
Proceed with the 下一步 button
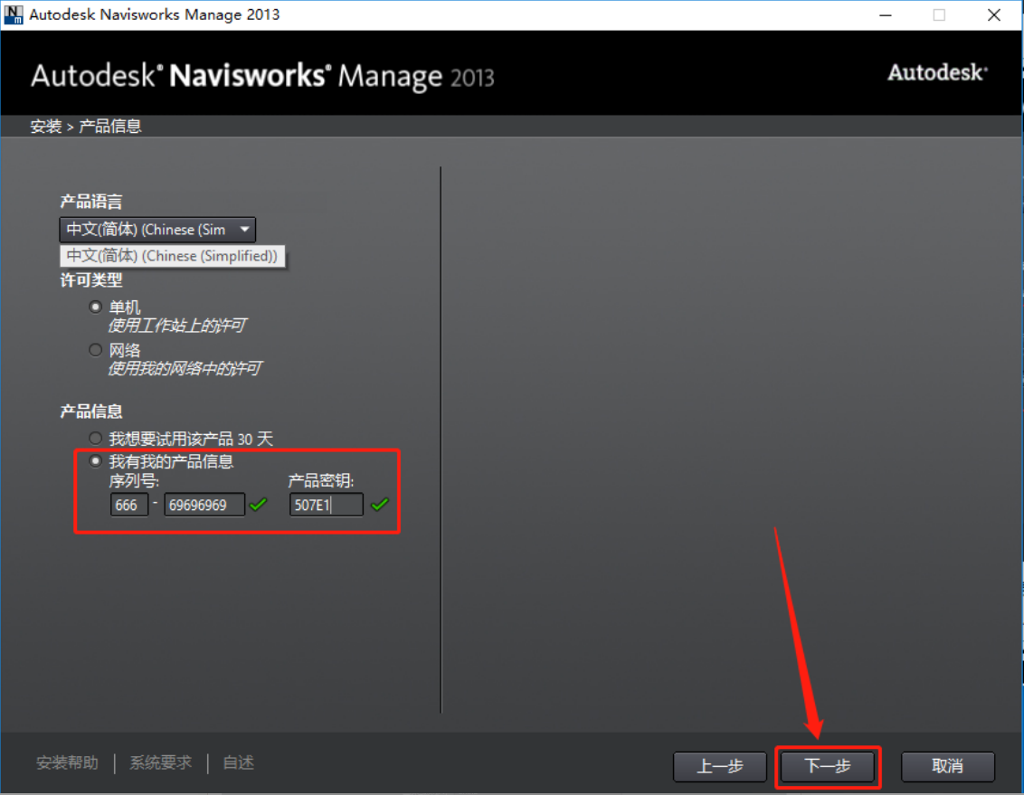tap(828, 766)
